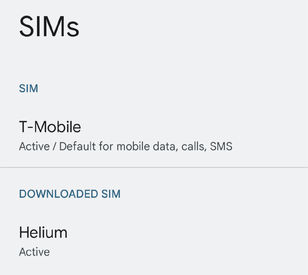Tap T-Mobile's Active / Default status line

tap(126, 146)
